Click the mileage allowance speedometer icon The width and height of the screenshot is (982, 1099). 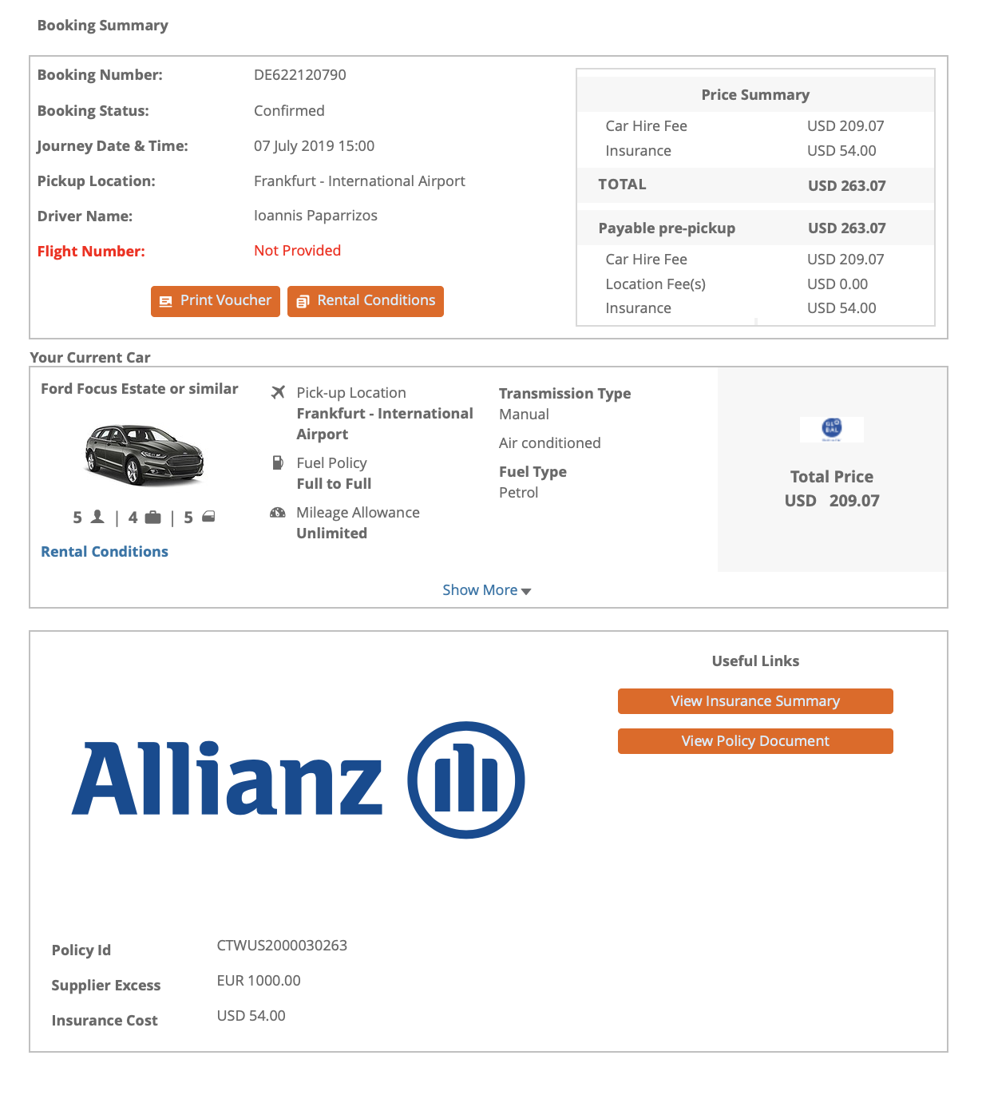(278, 513)
